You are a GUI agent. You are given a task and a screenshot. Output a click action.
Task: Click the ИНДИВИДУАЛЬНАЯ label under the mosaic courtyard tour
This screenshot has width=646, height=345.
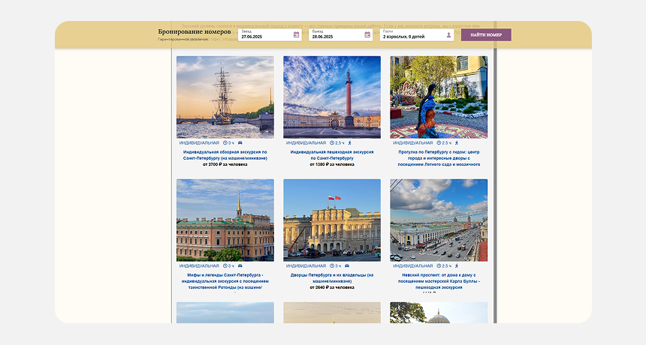point(413,143)
